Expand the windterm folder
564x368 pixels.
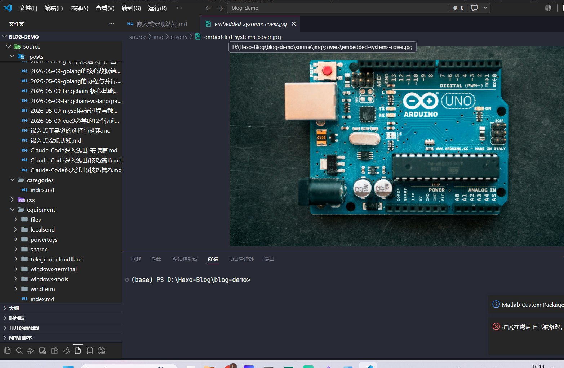tap(15, 288)
